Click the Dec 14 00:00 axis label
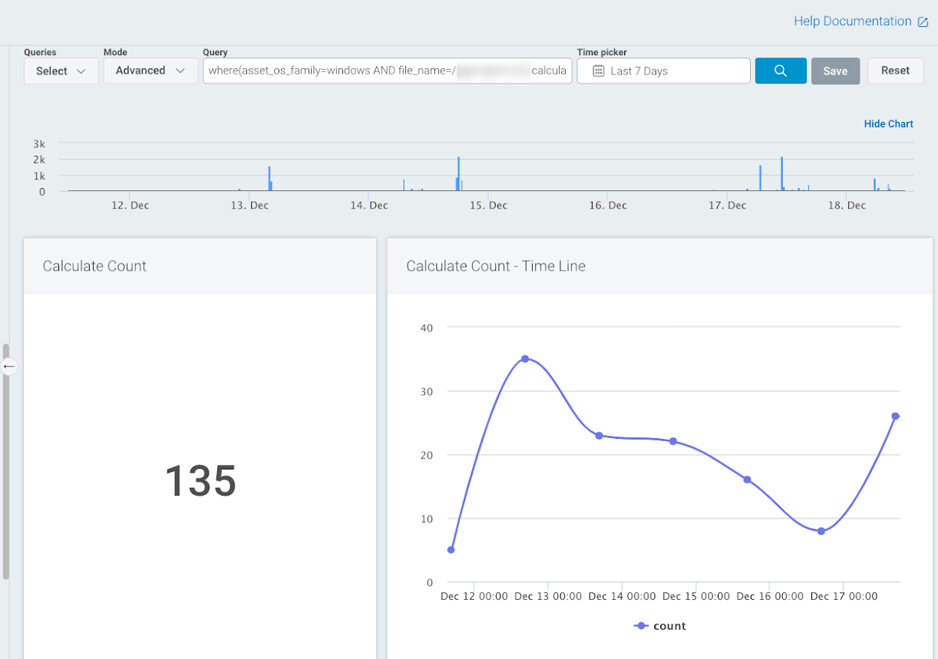 pos(623,597)
